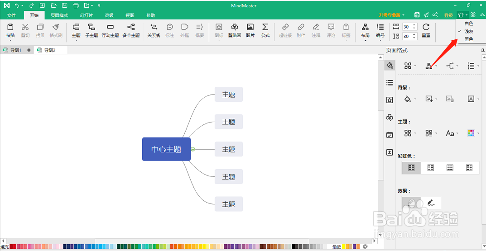This screenshot has width=486, height=251.
Task: Pin the 页面格式 panel
Action: [x=483, y=51]
